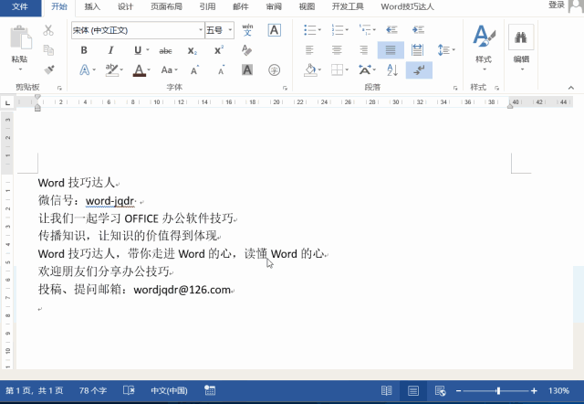Open the phonetic guide (wén) tool

[247, 30]
